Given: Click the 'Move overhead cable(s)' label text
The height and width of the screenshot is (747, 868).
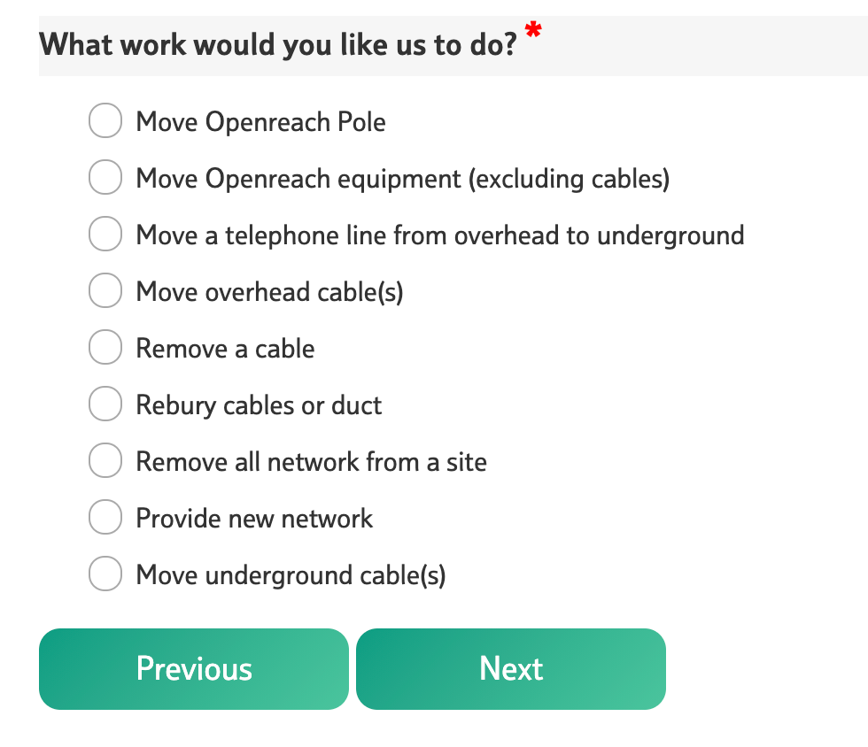Looking at the screenshot, I should pyautogui.click(x=269, y=292).
